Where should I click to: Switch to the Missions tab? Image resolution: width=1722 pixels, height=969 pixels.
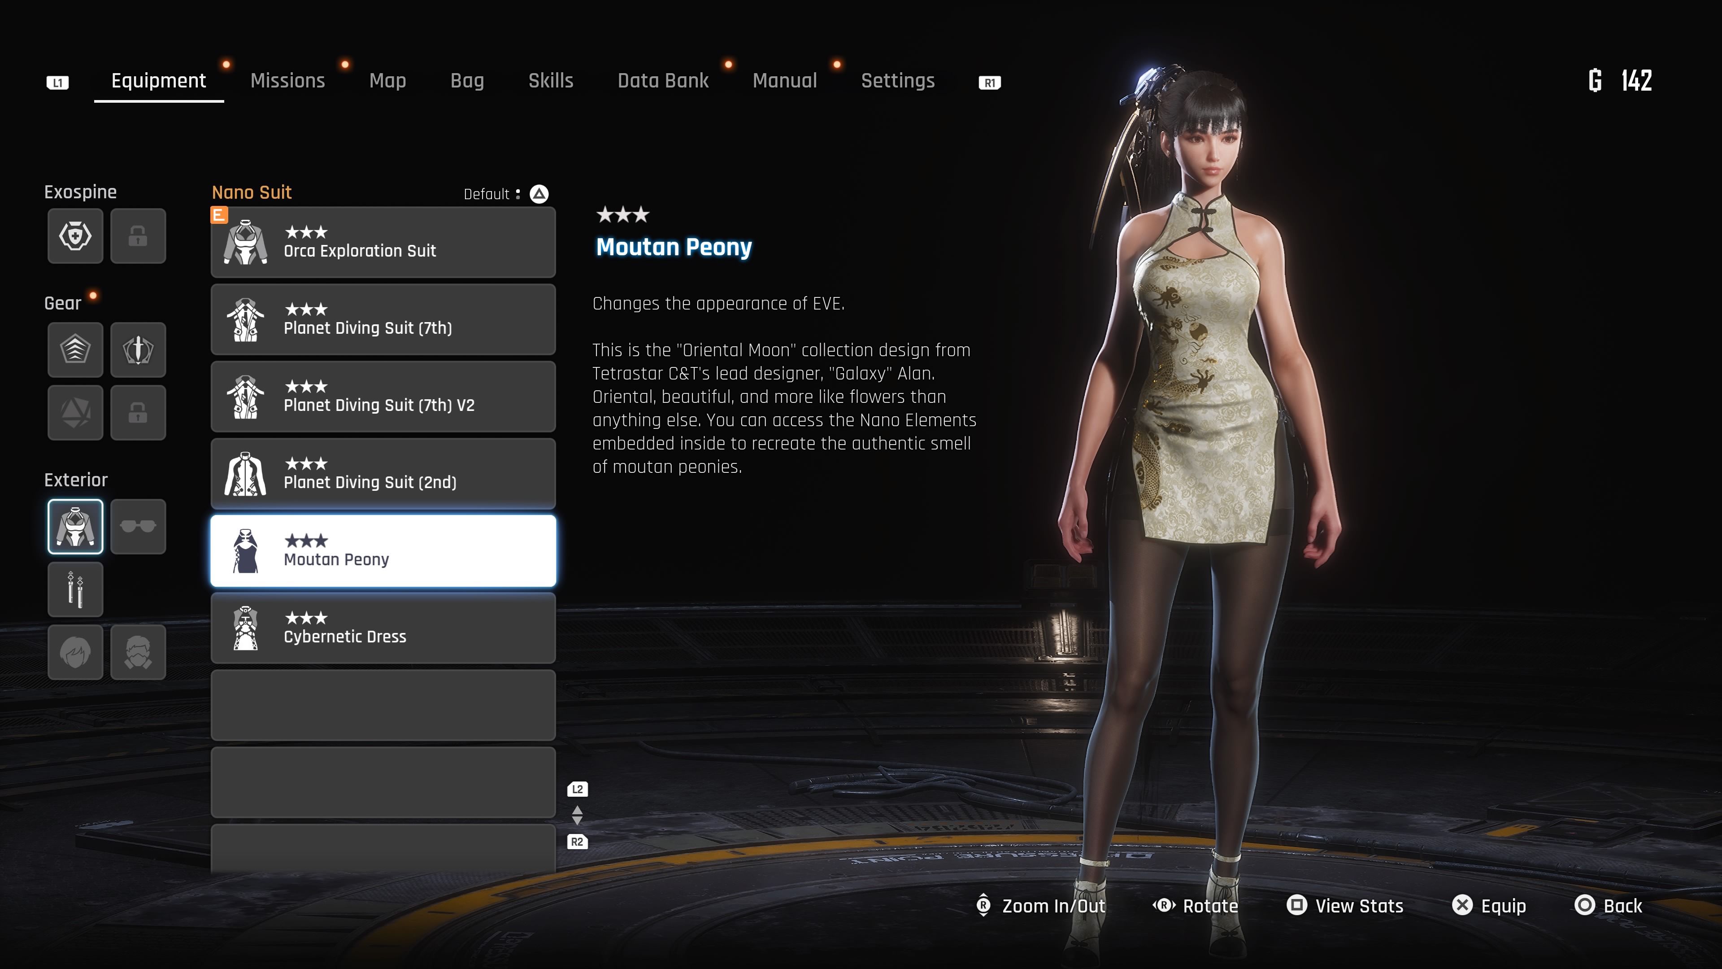pos(287,81)
